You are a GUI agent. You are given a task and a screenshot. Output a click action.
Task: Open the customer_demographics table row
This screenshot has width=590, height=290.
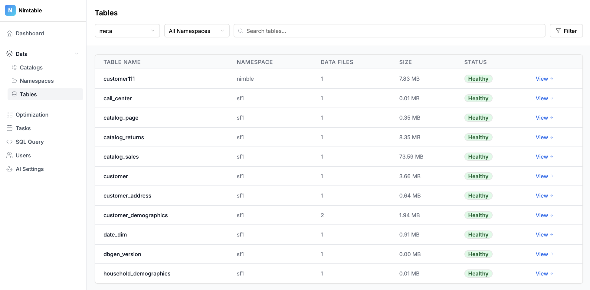coord(136,215)
